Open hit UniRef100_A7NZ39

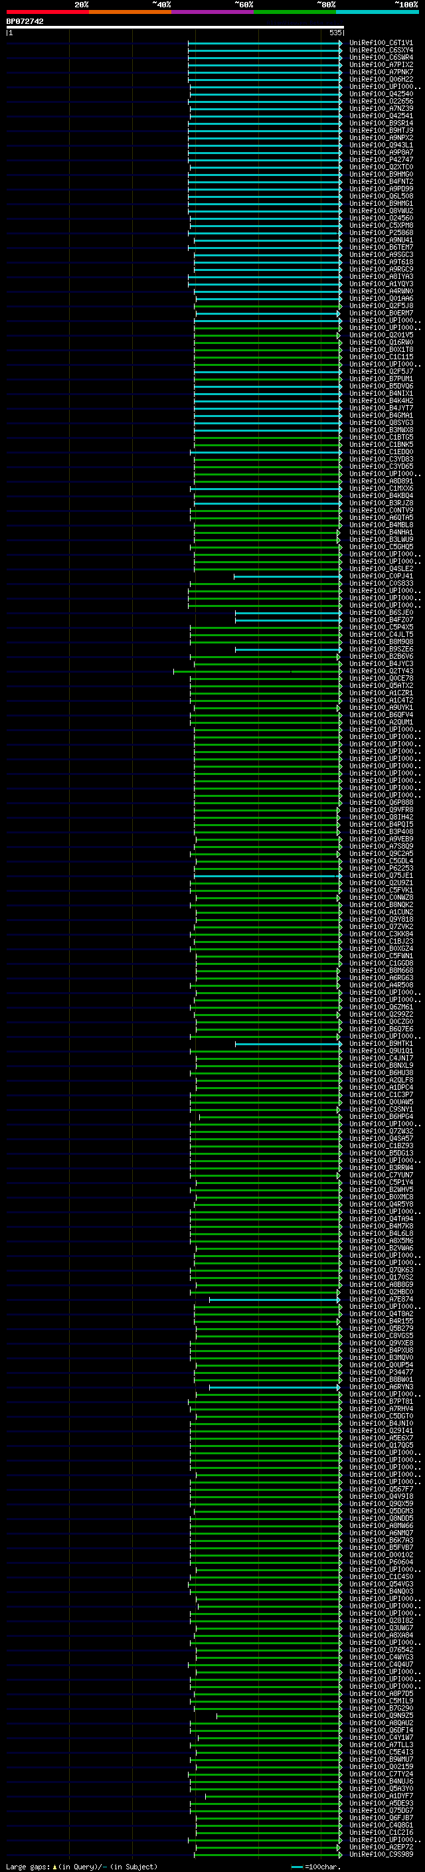381,108
